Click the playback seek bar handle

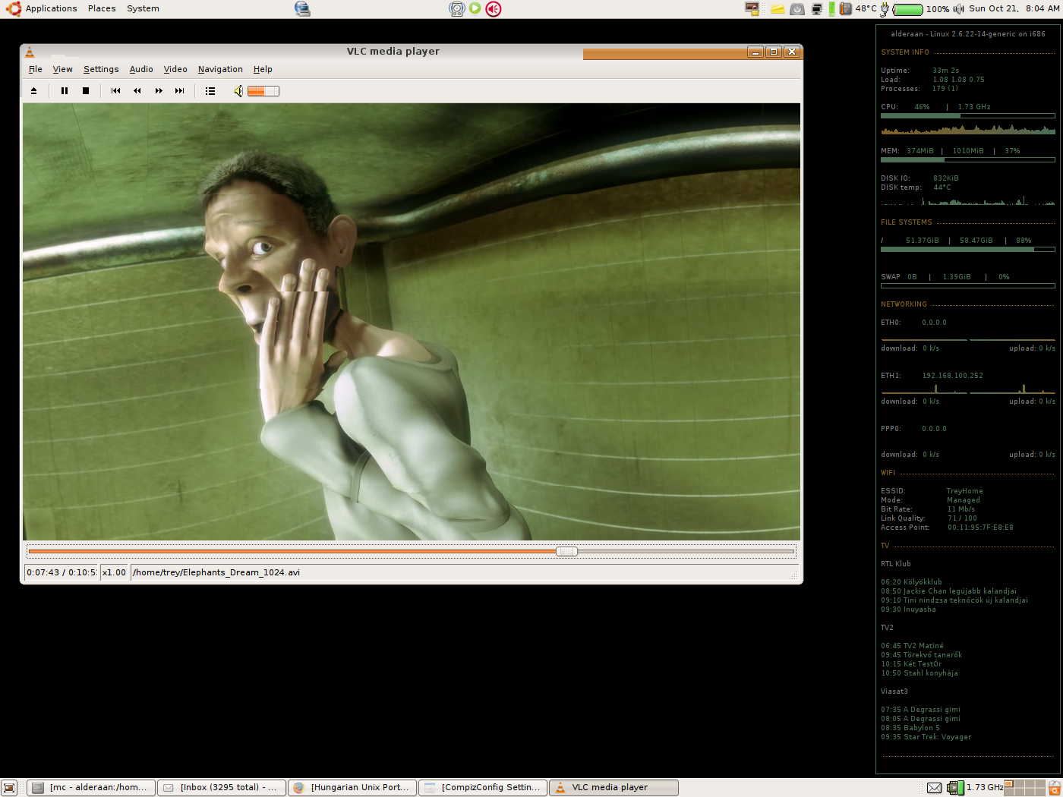(566, 552)
